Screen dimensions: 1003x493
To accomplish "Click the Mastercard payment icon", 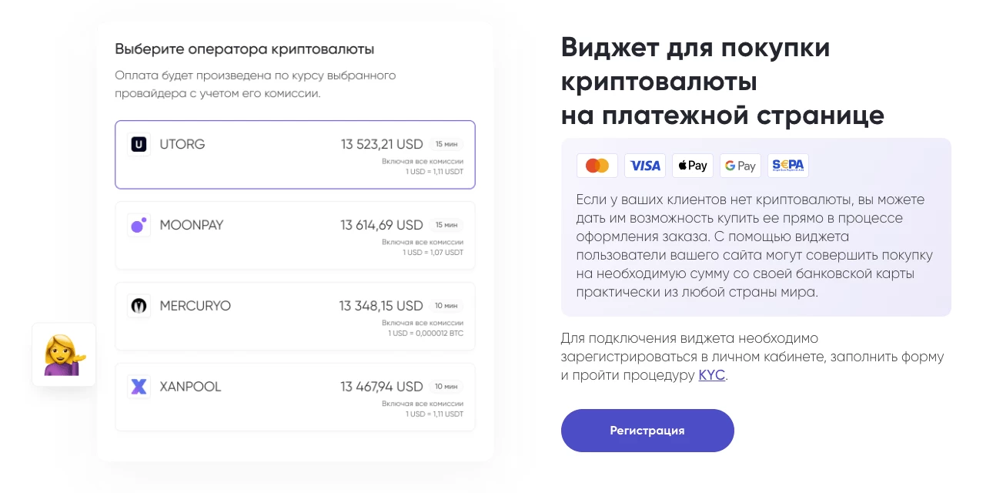I will (597, 166).
